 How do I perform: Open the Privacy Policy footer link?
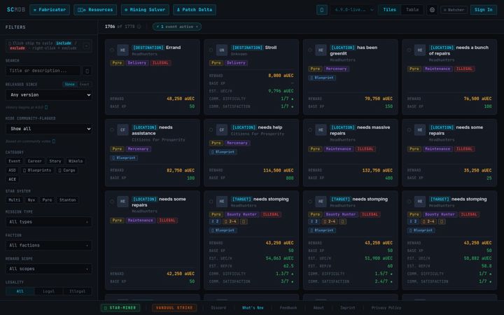click(x=386, y=307)
